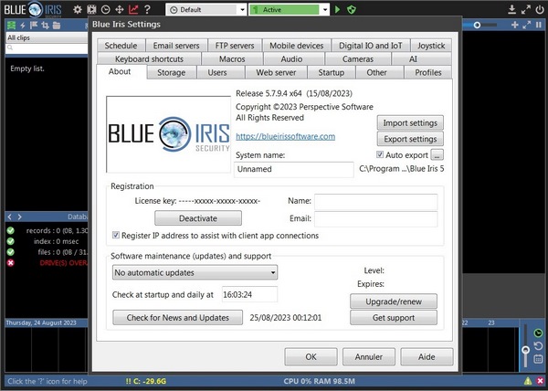Click the expand arrows icon in camera toolbar

pos(527,25)
